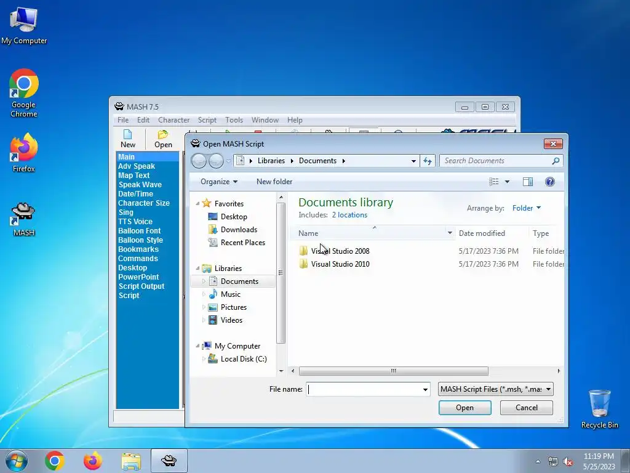
Task: Show hidden tray icons arrow
Action: click(538, 461)
